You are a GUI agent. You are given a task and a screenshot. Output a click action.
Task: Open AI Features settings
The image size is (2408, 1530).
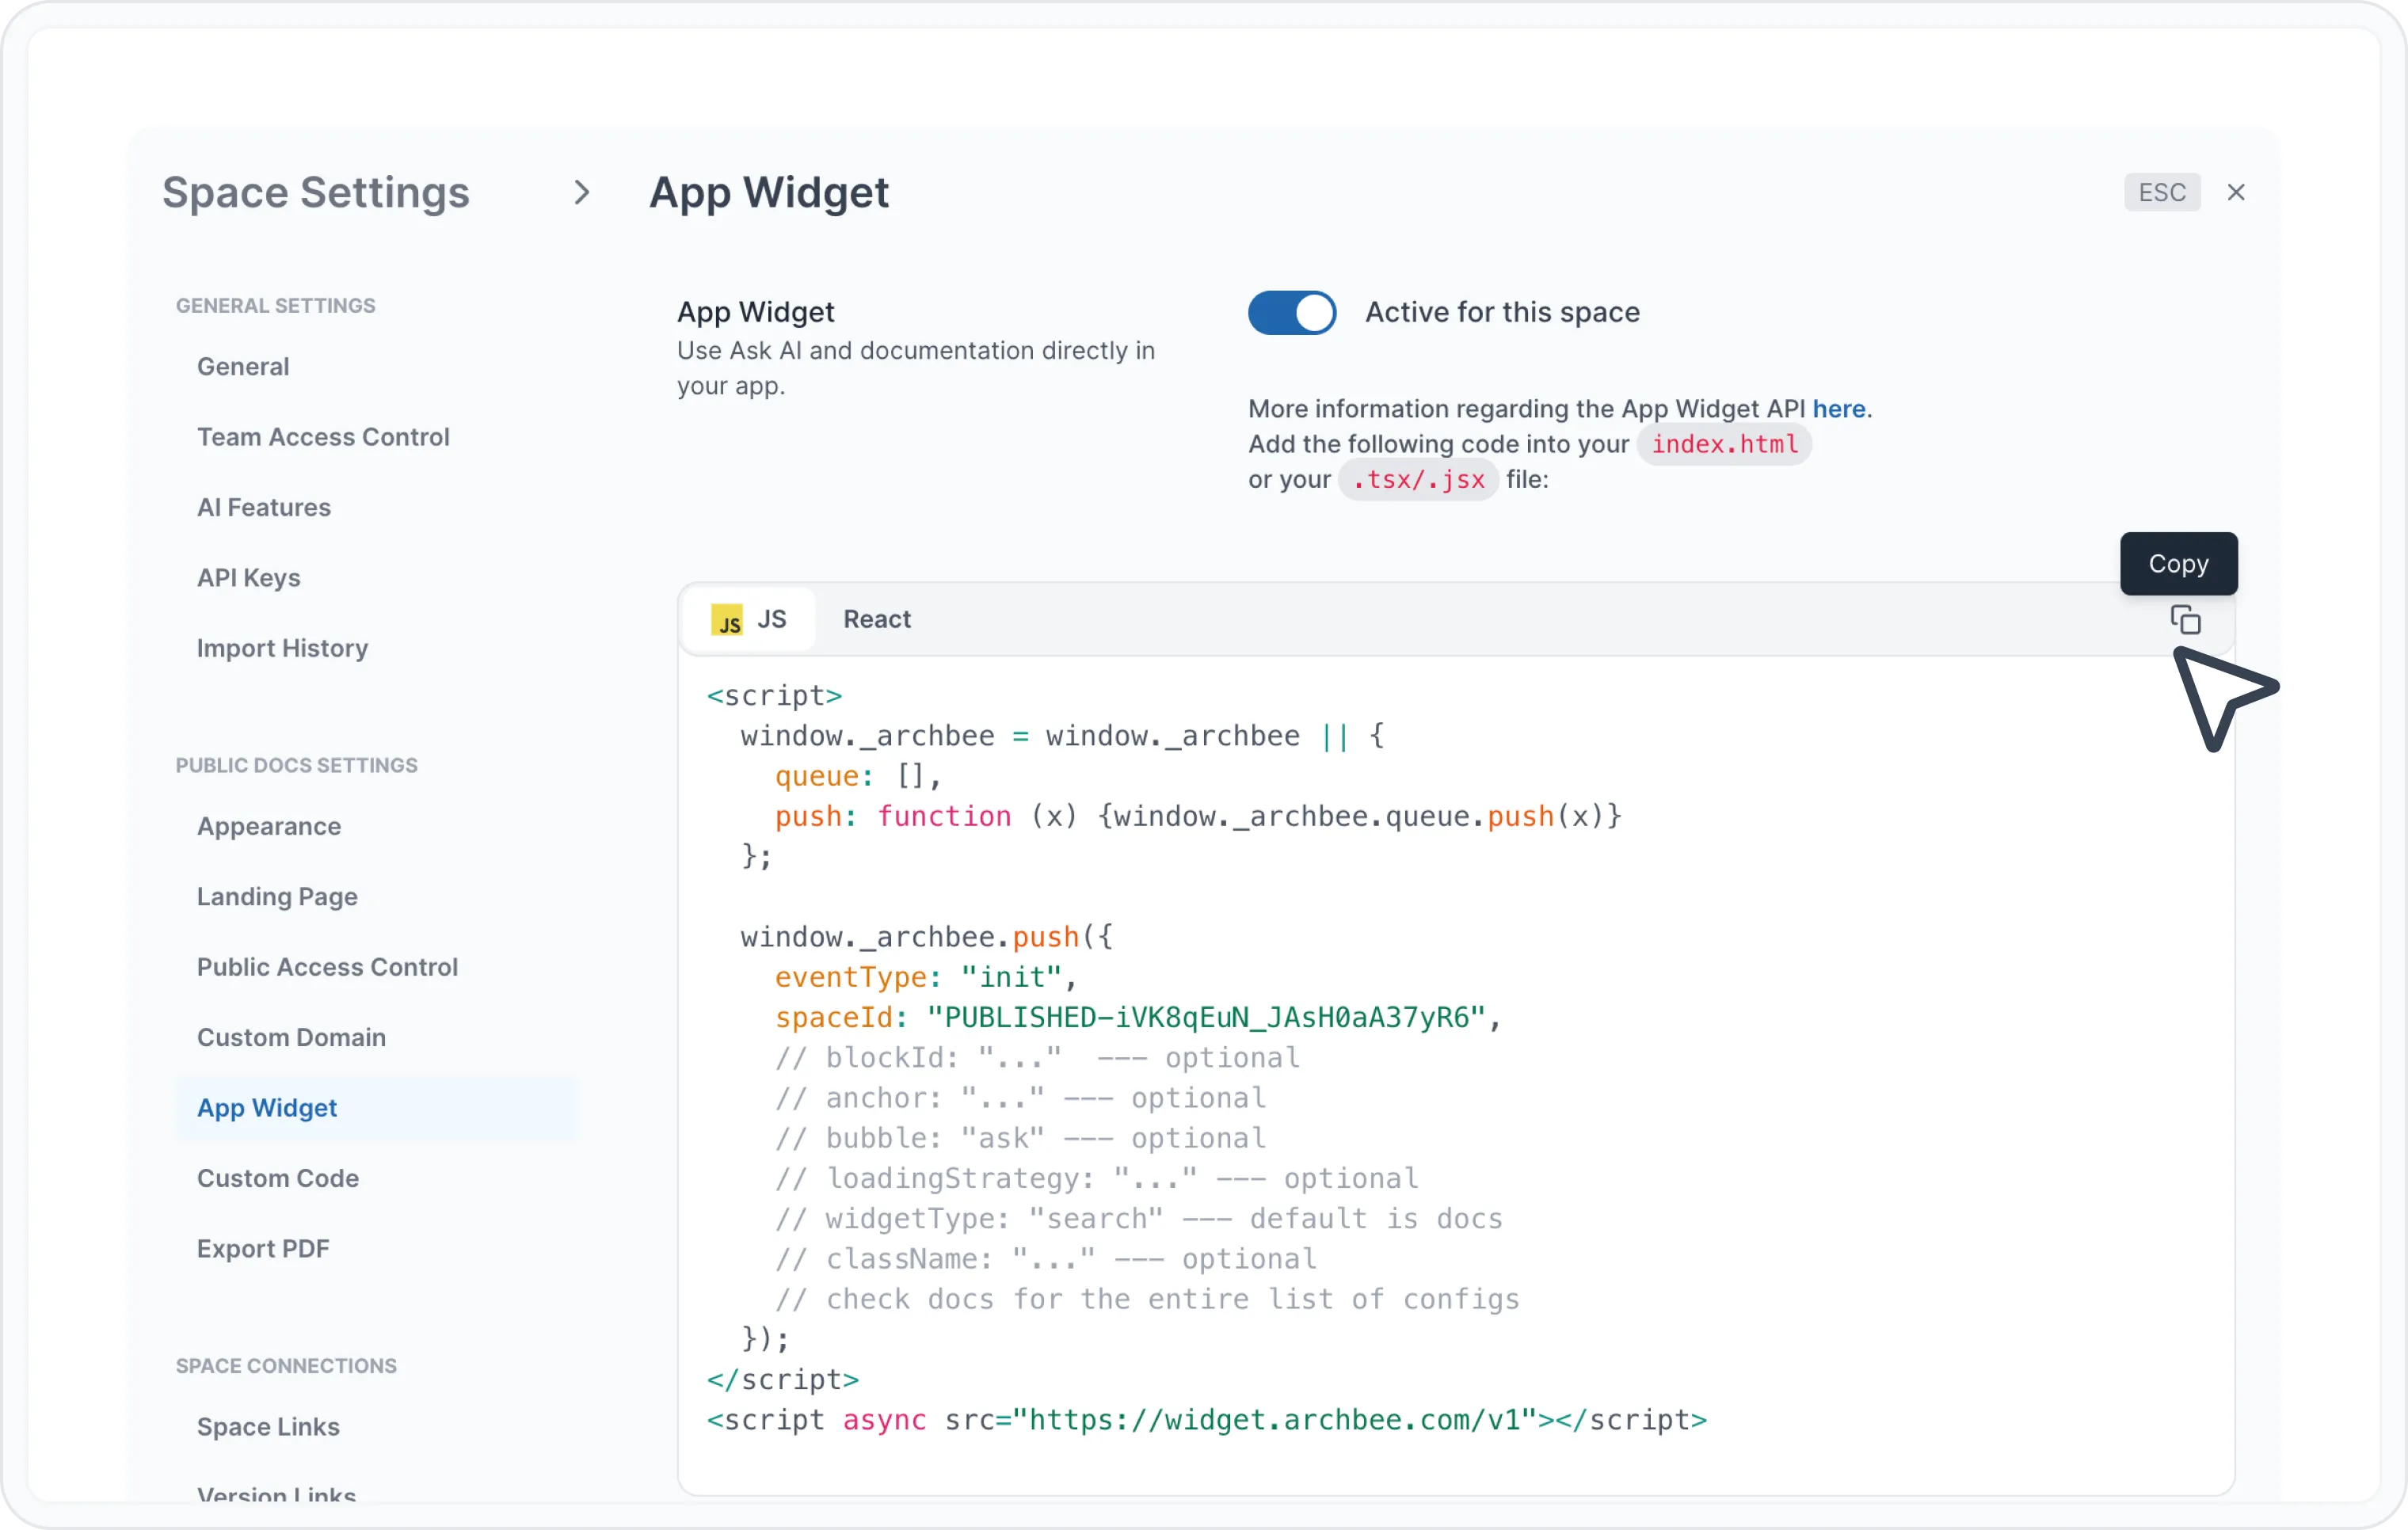pyautogui.click(x=264, y=507)
